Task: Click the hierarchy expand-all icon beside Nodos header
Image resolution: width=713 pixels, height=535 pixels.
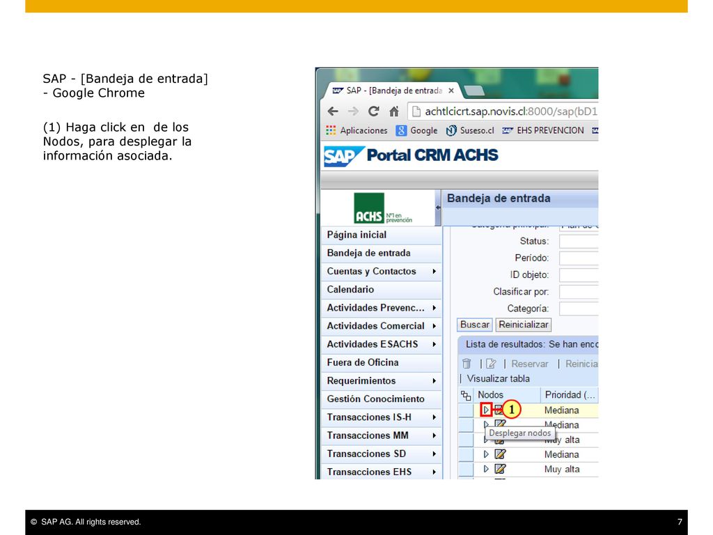Action: pyautogui.click(x=466, y=395)
